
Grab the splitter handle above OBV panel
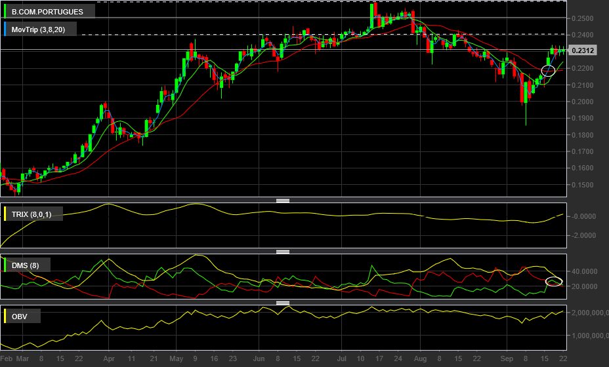tap(283, 303)
